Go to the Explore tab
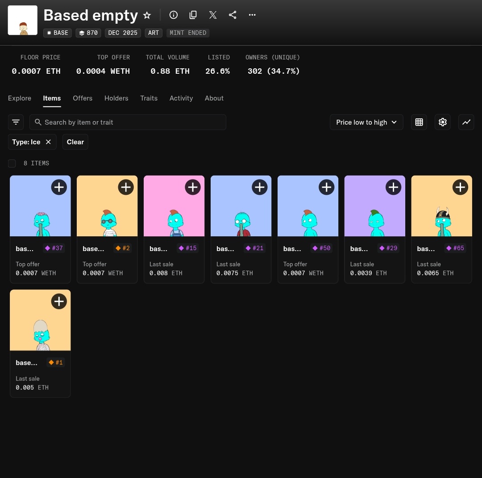The height and width of the screenshot is (478, 482). click(x=20, y=98)
